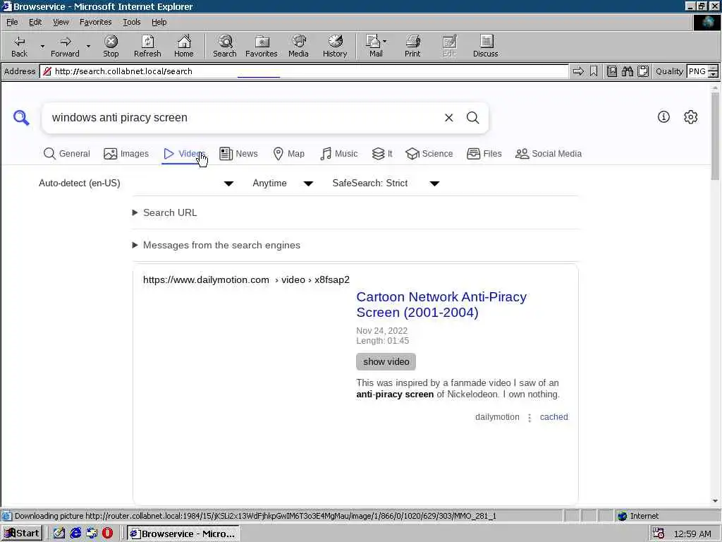Image resolution: width=722 pixels, height=542 pixels.
Task: Open search preferences gear icon
Action: tap(691, 117)
